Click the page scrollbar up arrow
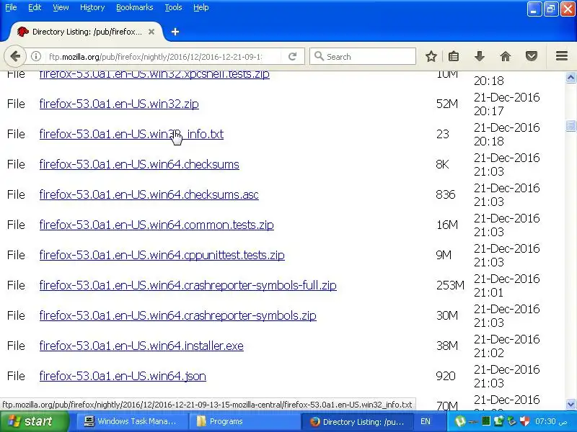 pyautogui.click(x=571, y=78)
